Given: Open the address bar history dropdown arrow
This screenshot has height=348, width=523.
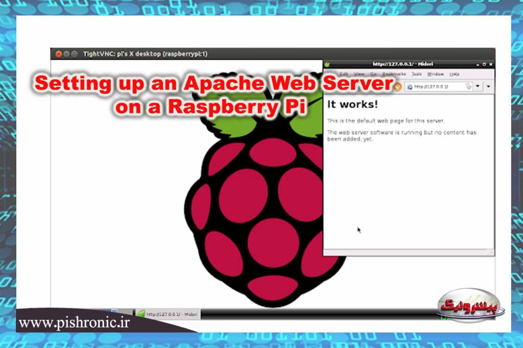Looking at the screenshot, I should click(477, 86).
